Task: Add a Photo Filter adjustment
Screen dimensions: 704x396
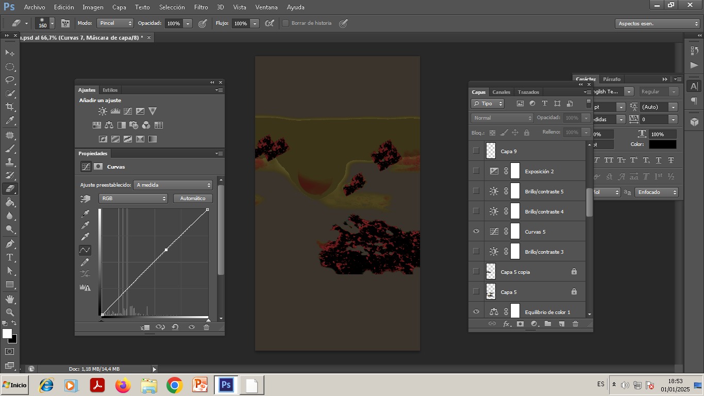Action: (133, 125)
